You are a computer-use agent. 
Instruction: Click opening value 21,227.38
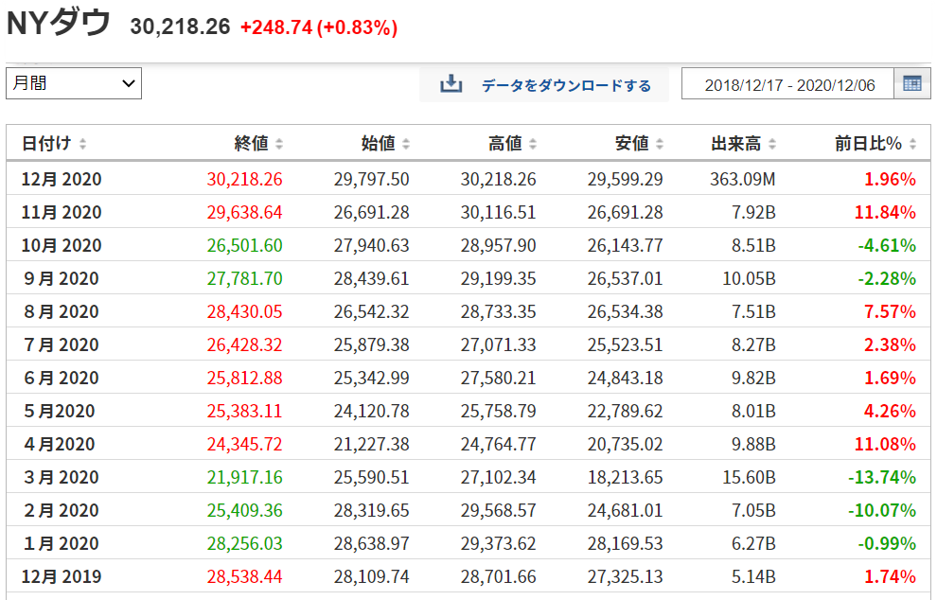371,445
